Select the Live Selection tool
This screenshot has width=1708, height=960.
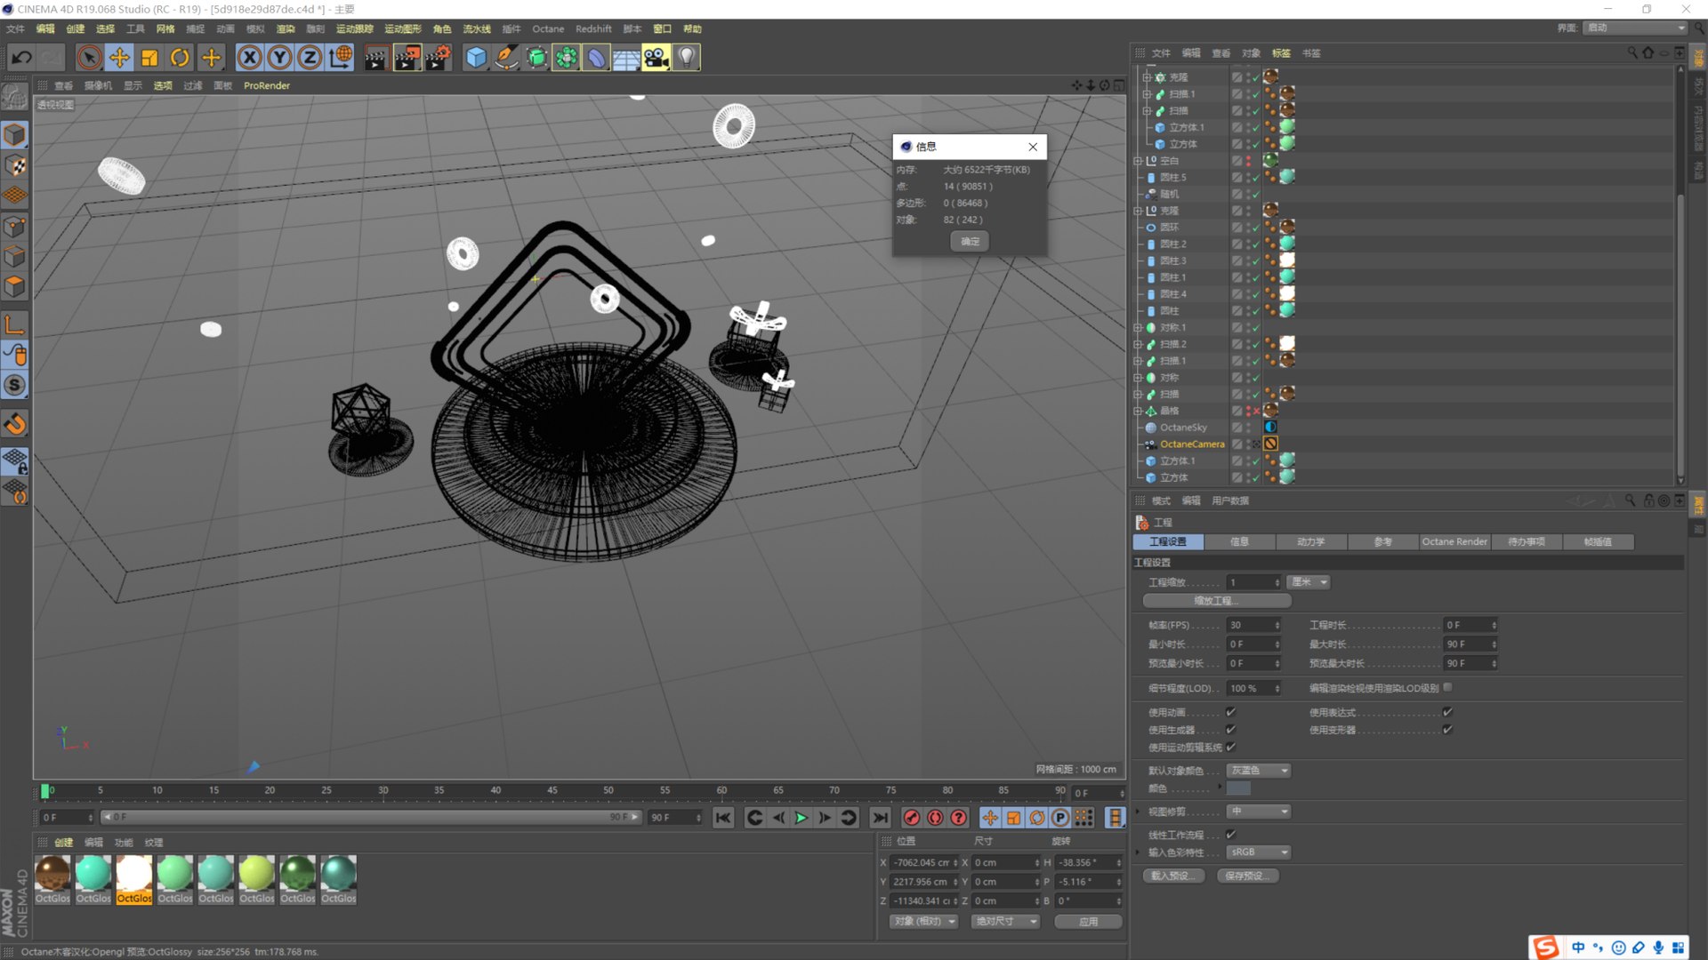(x=88, y=58)
